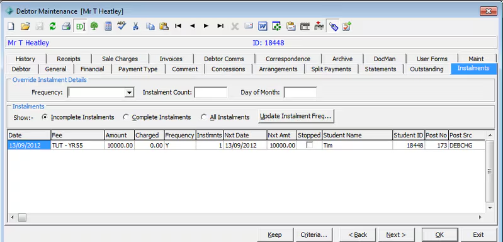Select Complete Instalments radio option

[x=126, y=117]
